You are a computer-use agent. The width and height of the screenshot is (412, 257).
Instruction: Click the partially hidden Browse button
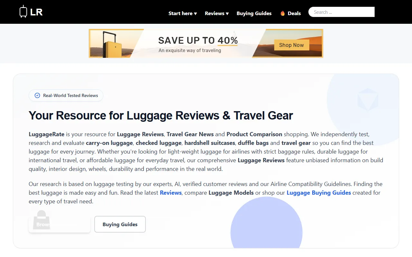pos(60,224)
